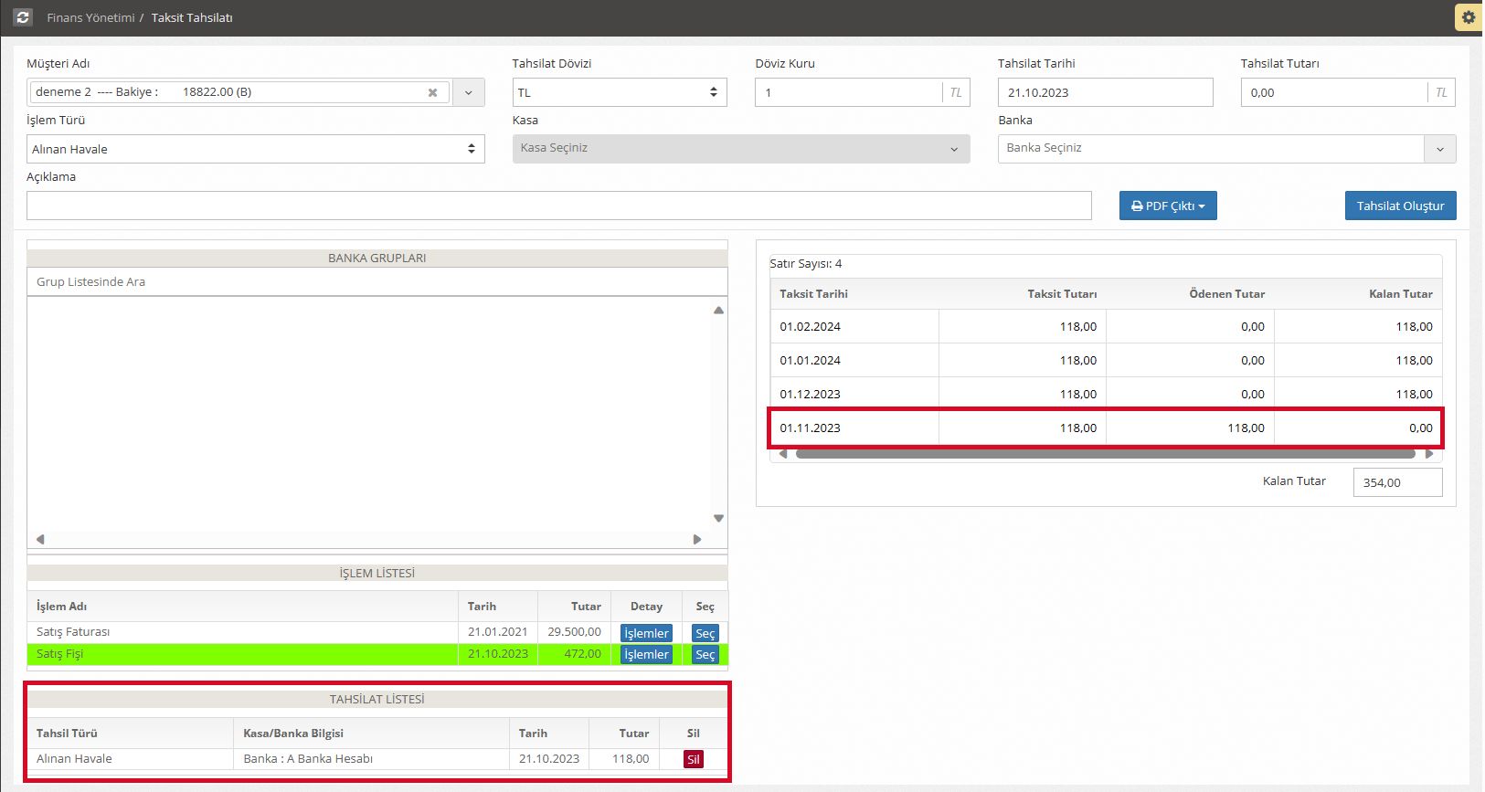Expand the Müşteri Adı dropdown arrow
The width and height of the screenshot is (1485, 792).
[468, 92]
